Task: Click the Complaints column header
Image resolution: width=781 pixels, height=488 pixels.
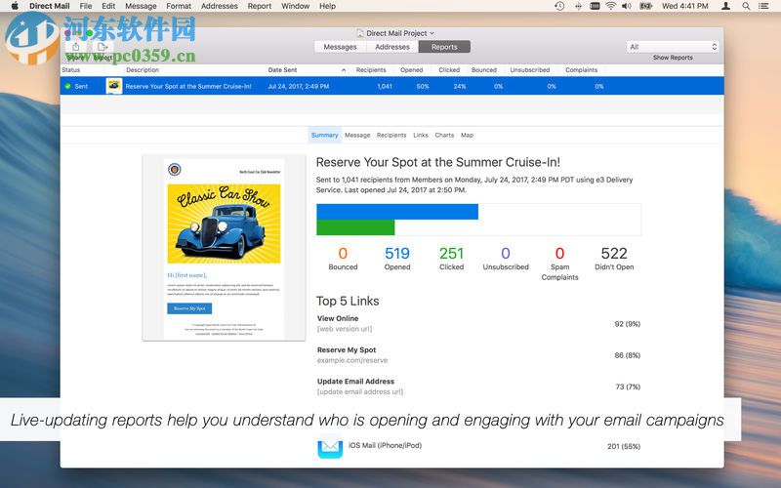Action: pos(581,70)
